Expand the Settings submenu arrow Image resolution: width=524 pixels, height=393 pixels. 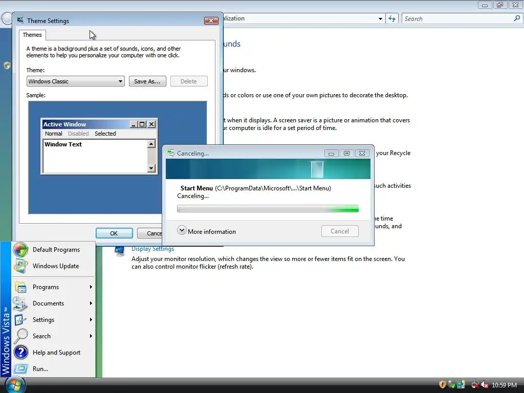[x=91, y=320]
